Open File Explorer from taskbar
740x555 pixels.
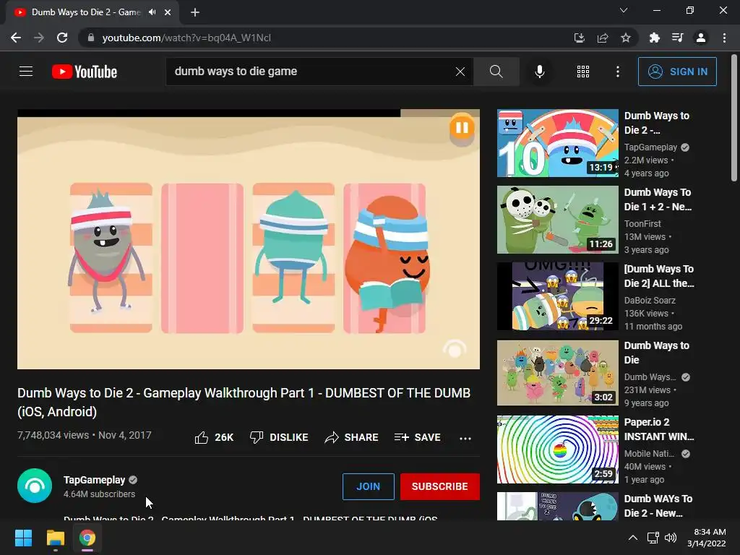[55, 538]
